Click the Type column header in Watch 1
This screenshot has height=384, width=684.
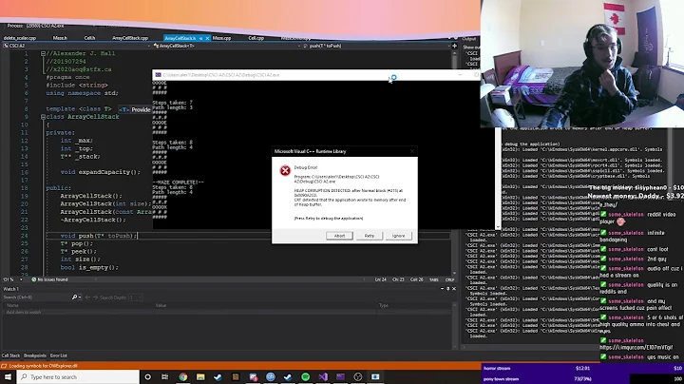tap(384, 305)
